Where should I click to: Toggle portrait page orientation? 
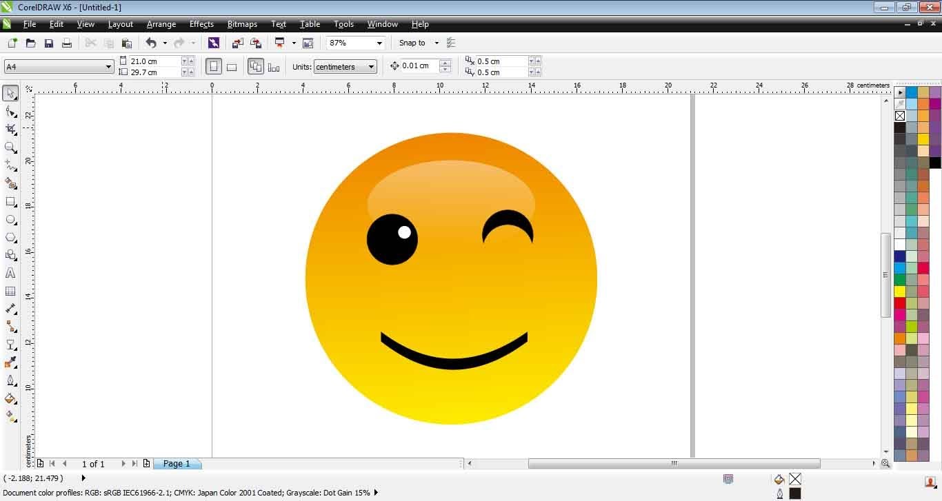[x=214, y=67]
